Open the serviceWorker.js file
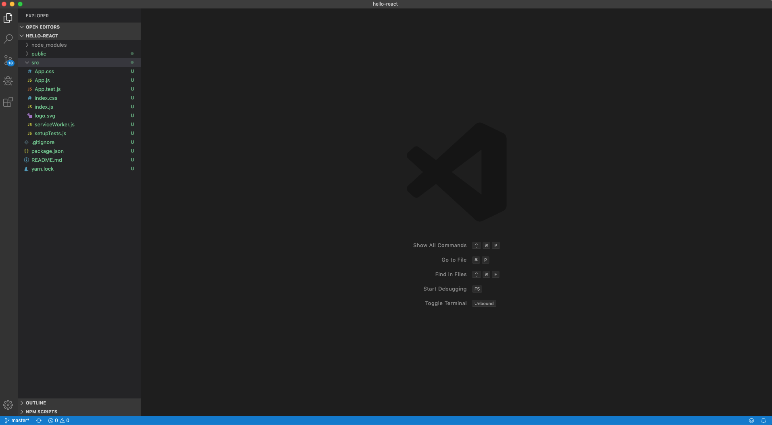The height and width of the screenshot is (425, 772). (79, 124)
